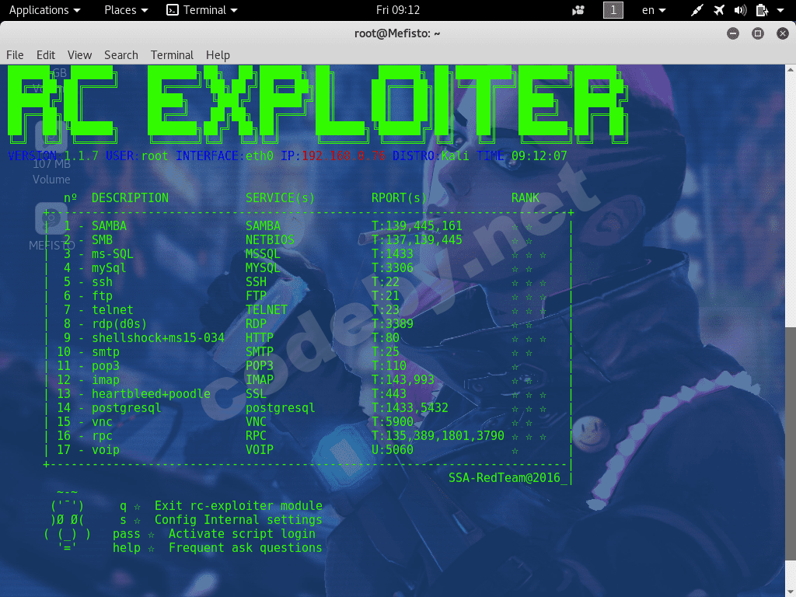Image resolution: width=796 pixels, height=597 pixels.
Task: Click the heartbleed+poodle entry
Action: [151, 393]
